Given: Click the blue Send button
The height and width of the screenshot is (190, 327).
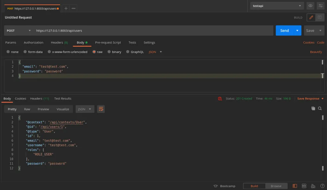Looking at the screenshot, I should [x=284, y=31].
